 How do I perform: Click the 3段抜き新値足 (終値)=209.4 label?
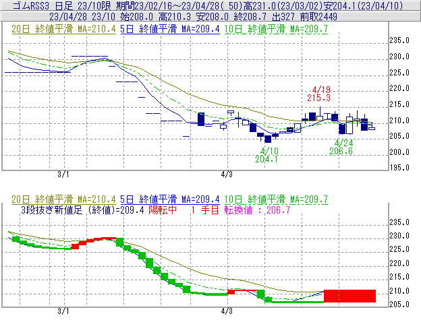[83, 210]
